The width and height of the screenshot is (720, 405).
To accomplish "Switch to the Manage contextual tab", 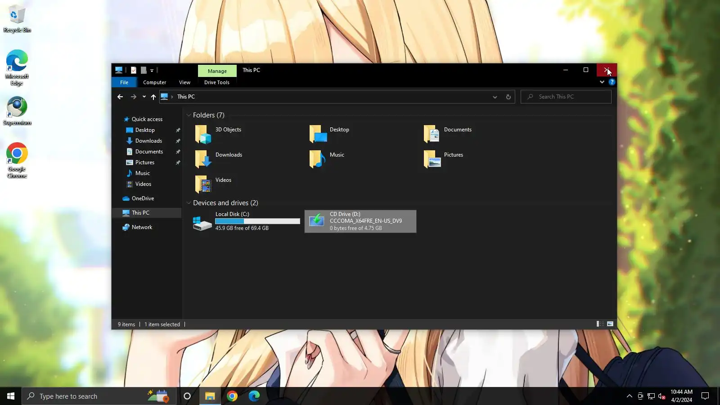I will click(217, 71).
